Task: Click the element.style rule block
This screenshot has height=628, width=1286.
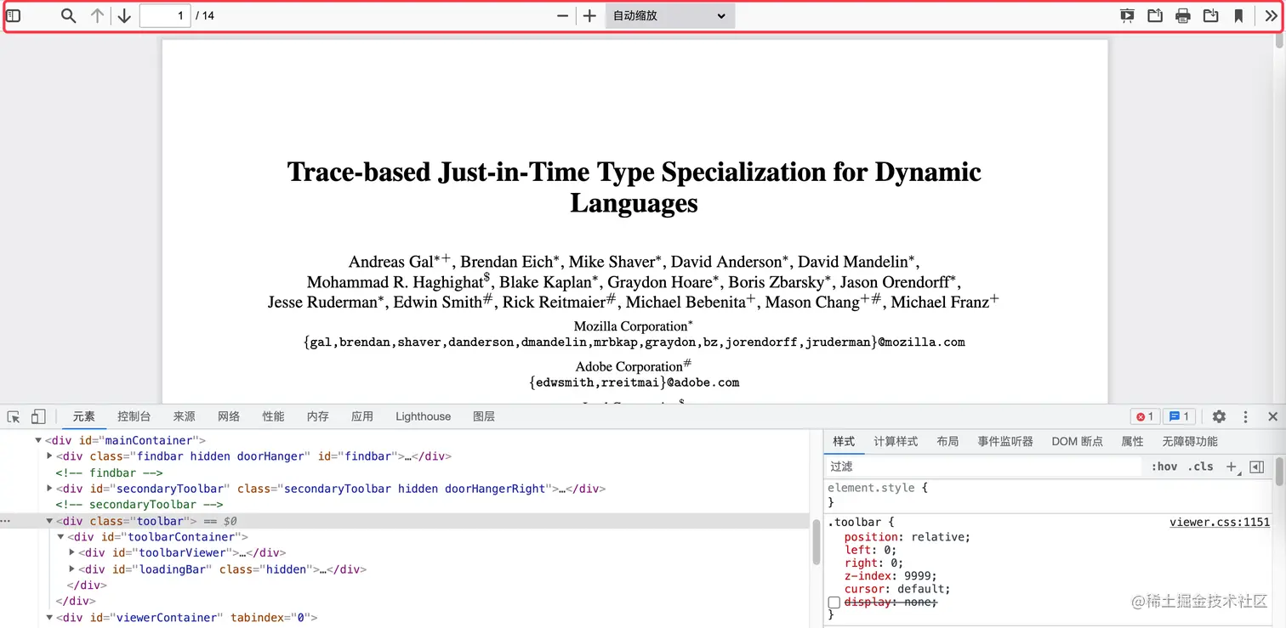Action: coord(1050,495)
